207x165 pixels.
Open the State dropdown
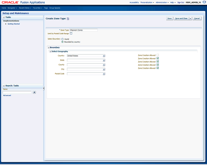(104, 60)
